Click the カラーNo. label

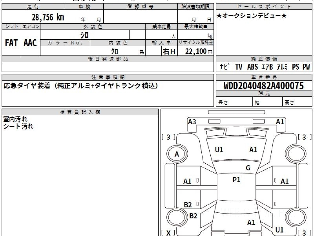[x=65, y=43]
